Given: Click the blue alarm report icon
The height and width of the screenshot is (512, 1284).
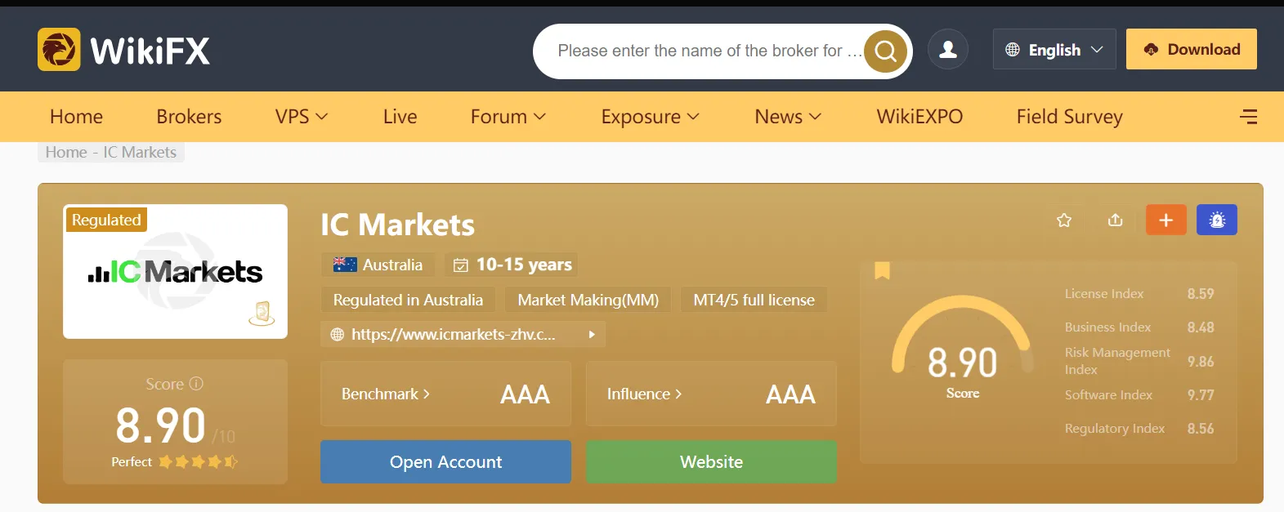Looking at the screenshot, I should (1217, 220).
